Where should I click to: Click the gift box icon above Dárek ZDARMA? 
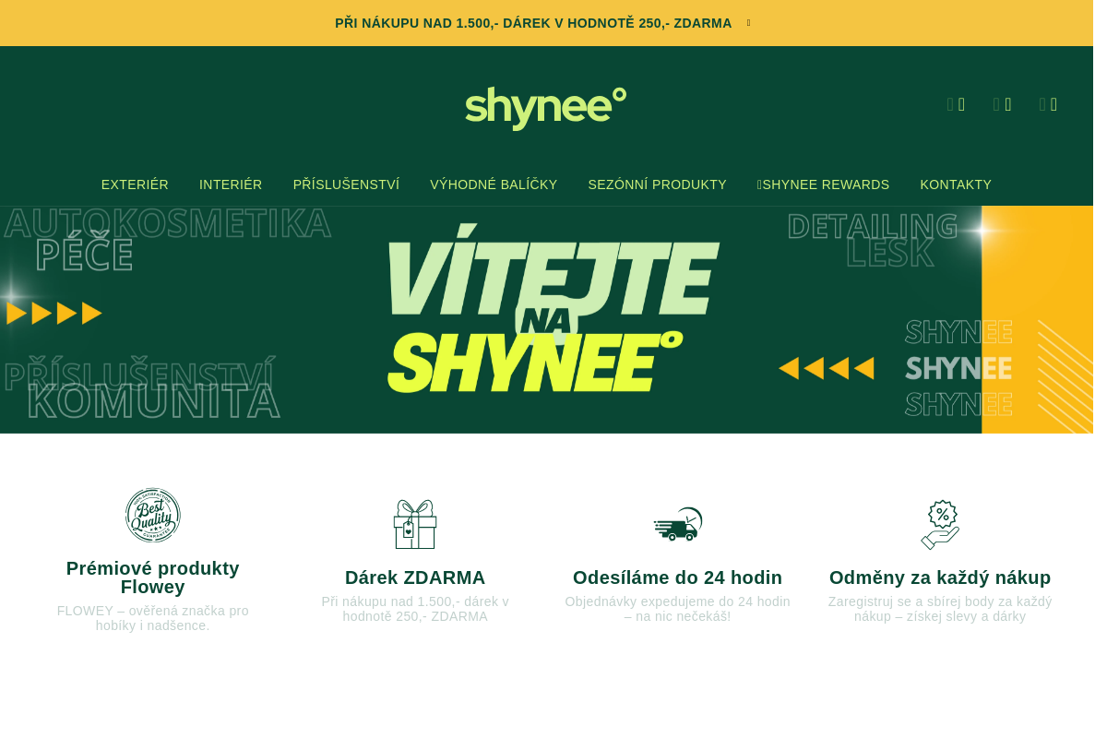(x=414, y=524)
